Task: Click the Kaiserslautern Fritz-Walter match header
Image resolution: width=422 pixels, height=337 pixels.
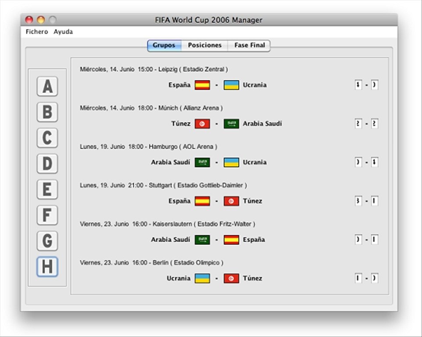Action: click(168, 224)
